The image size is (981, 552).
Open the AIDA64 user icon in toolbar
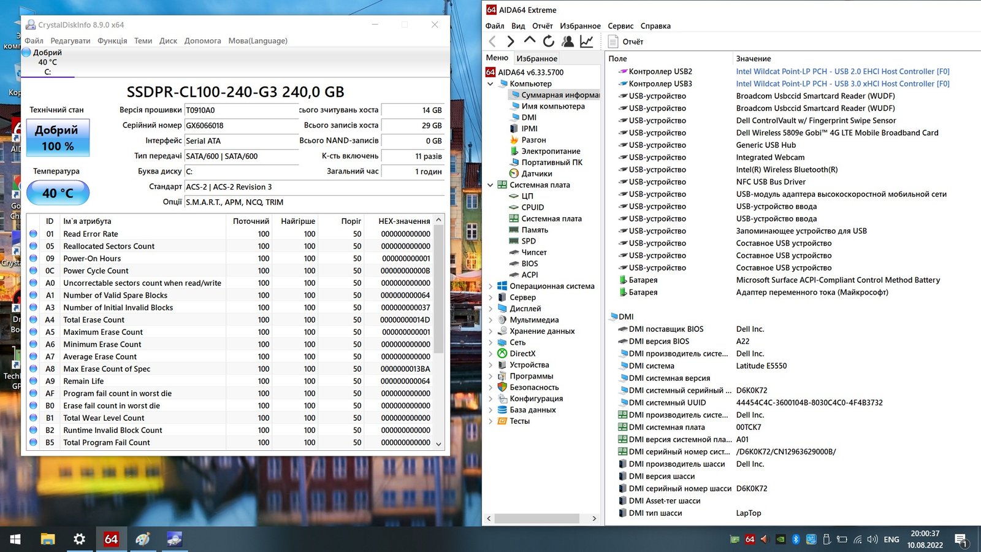coord(568,41)
